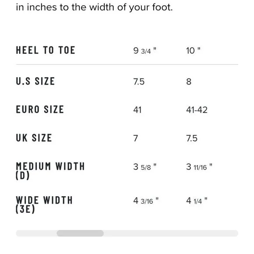Viewport: 254px width, 254px height.
Task: Click Euro size value 41-42
Action: click(x=197, y=110)
